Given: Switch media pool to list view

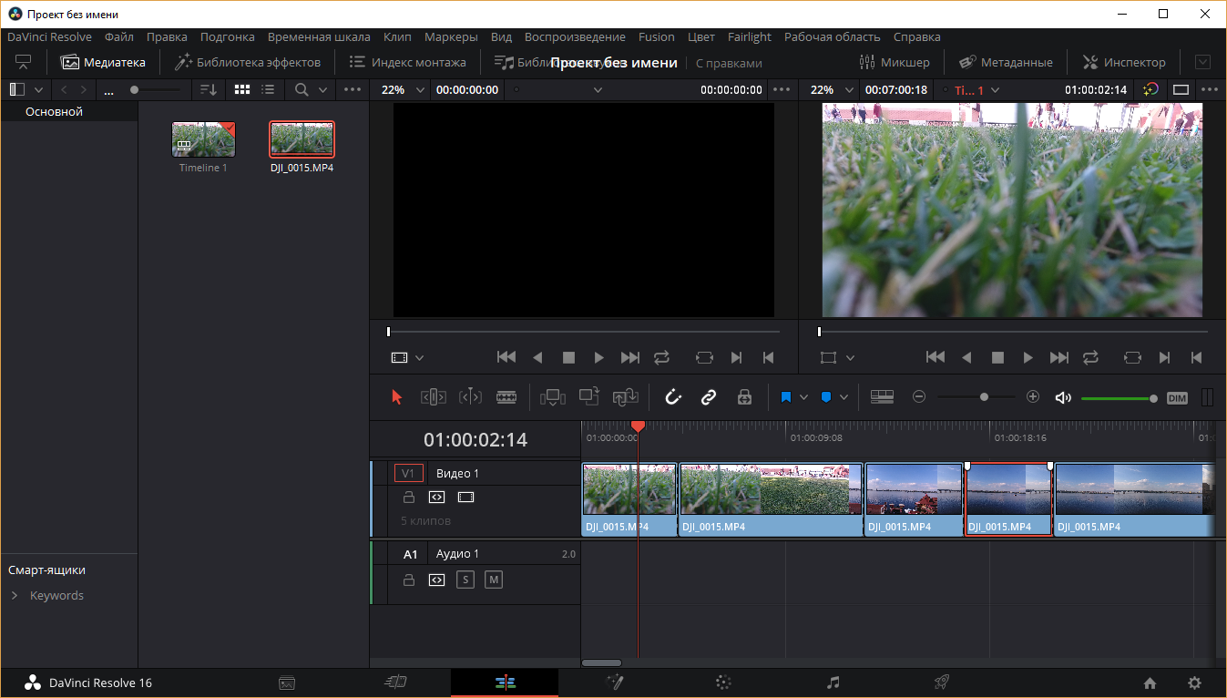Looking at the screenshot, I should coord(268,90).
